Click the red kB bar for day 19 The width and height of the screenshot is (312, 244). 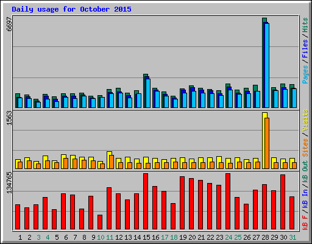pos(182,203)
